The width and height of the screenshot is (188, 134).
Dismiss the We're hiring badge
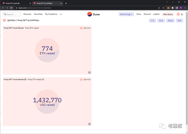tap(132, 14)
